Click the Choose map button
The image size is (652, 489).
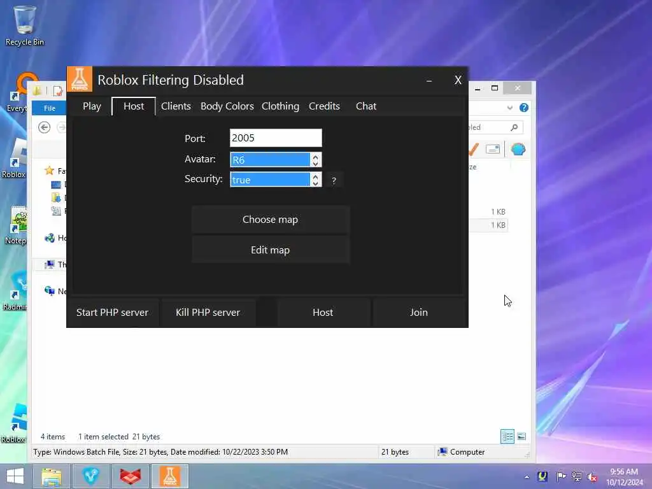pyautogui.click(x=270, y=220)
